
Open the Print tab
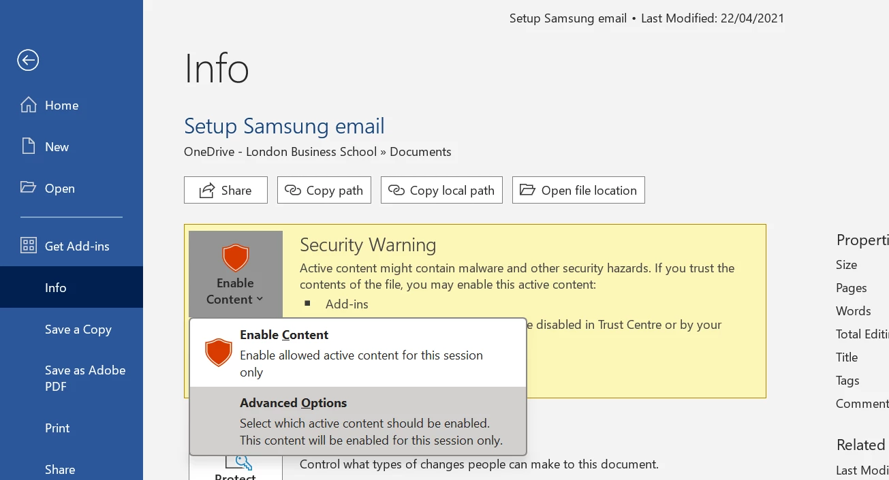[72, 428]
